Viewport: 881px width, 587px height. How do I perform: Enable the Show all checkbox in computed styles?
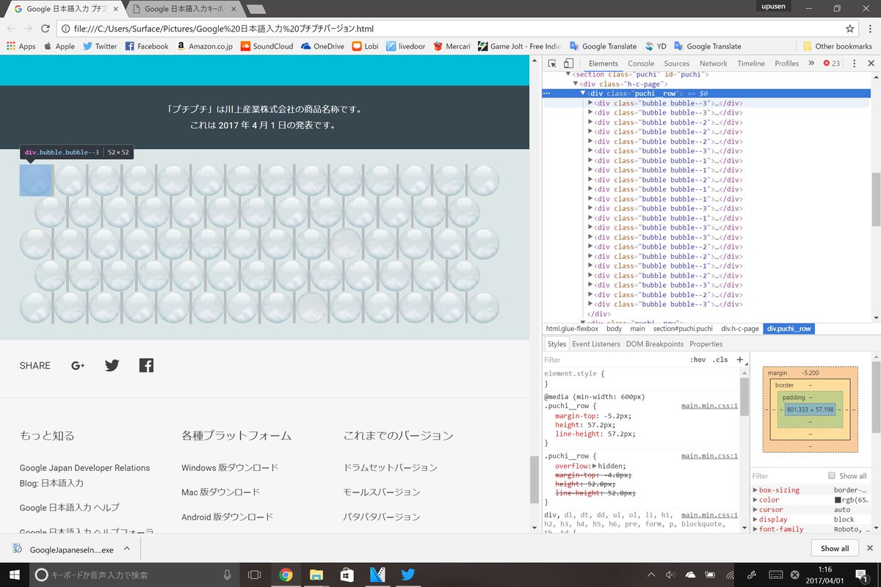(x=832, y=475)
